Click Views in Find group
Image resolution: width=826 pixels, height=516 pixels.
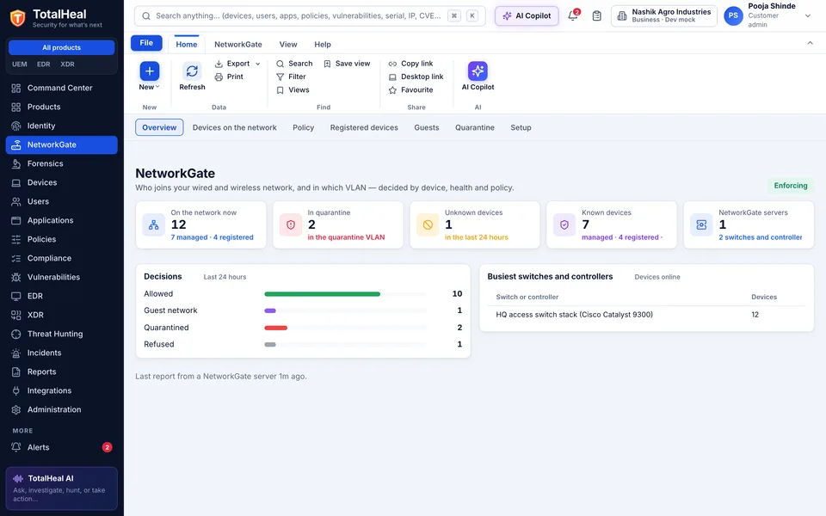pos(293,90)
